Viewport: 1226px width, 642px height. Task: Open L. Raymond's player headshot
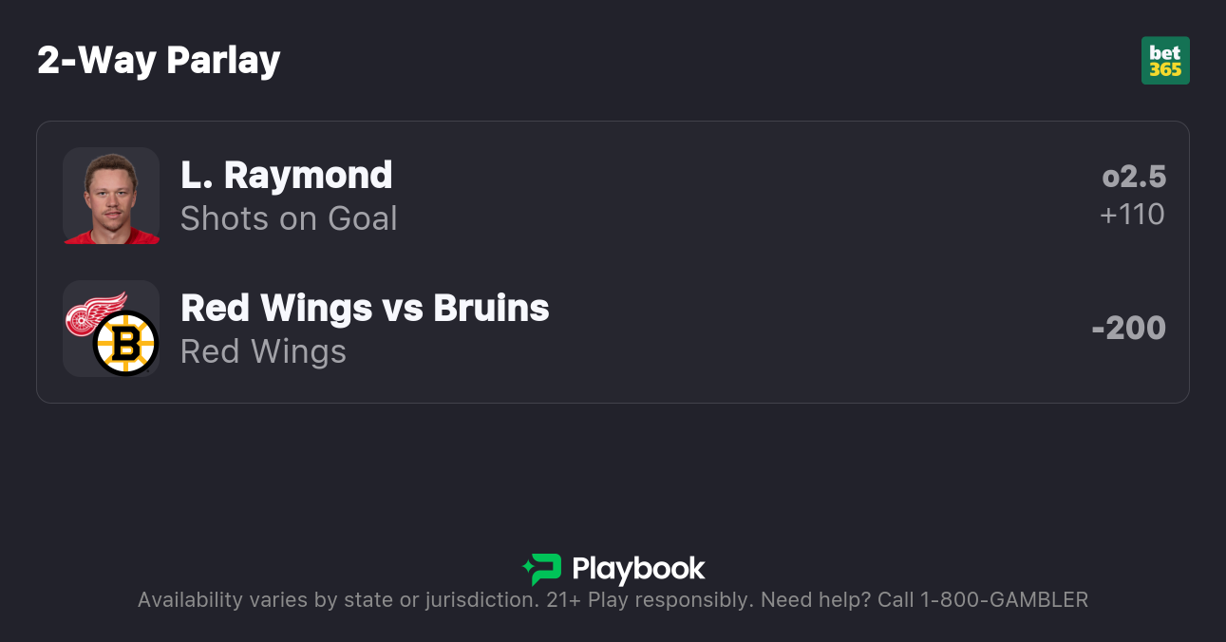point(111,196)
